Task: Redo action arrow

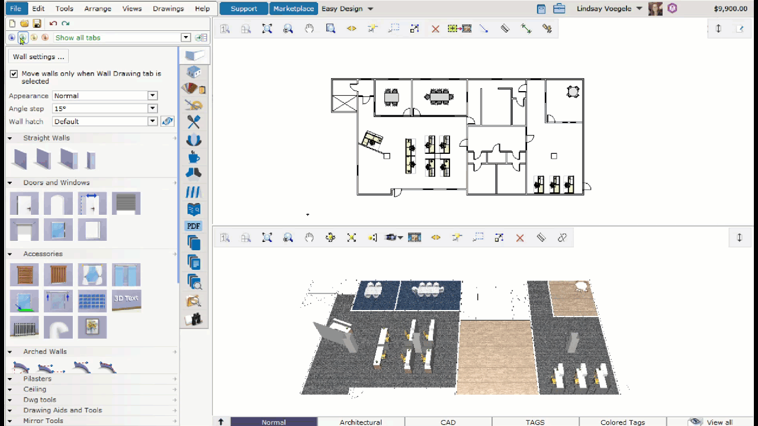Action: 66,23
